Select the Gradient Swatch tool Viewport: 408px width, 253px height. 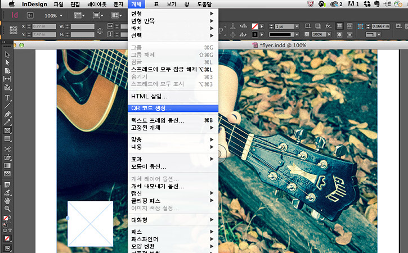click(7, 165)
